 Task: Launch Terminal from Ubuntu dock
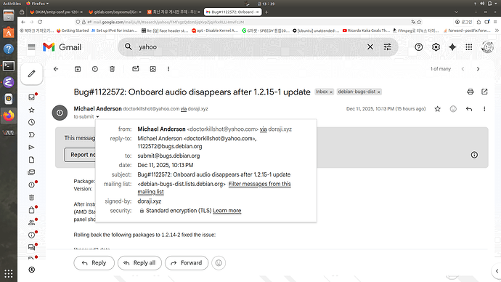click(x=9, y=66)
